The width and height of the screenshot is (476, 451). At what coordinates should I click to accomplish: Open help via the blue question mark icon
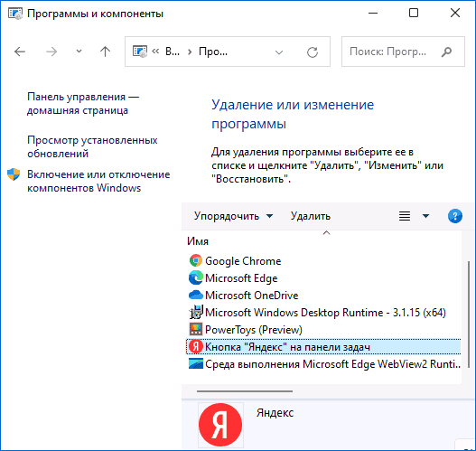click(454, 216)
